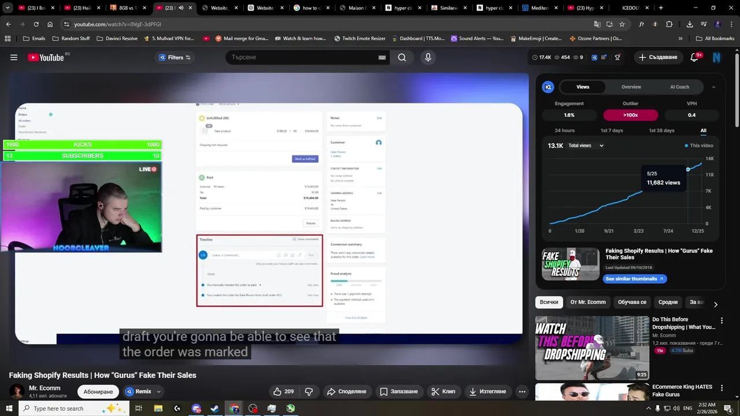Select the Сродни filter chip
This screenshot has height=416, width=740.
click(x=668, y=302)
